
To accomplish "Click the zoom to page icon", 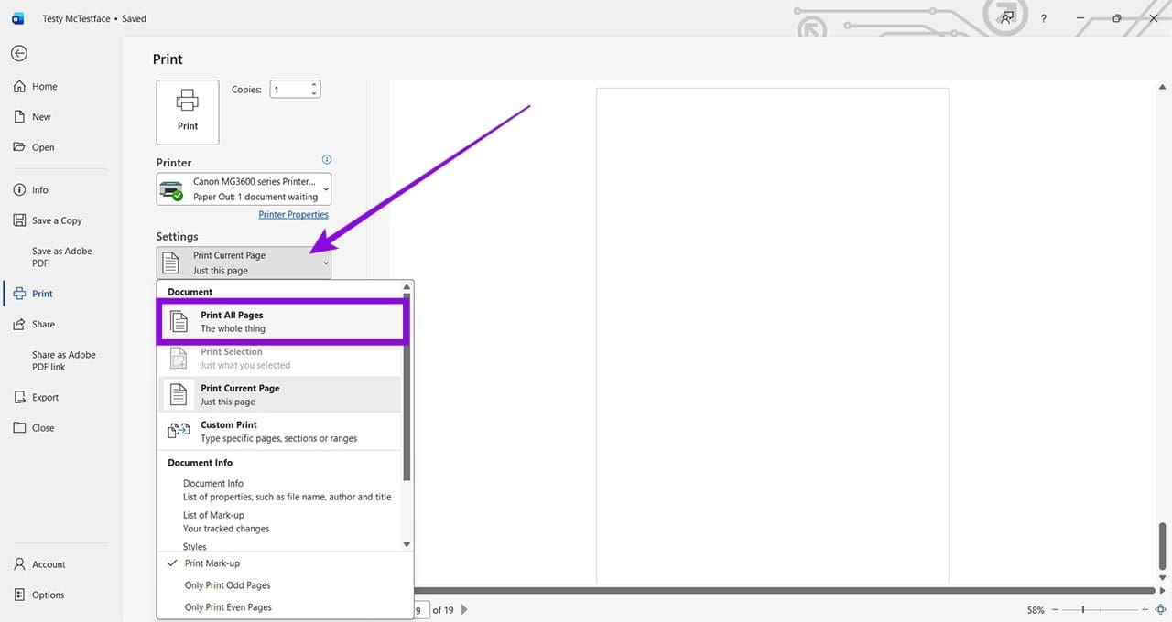I will tap(1160, 609).
